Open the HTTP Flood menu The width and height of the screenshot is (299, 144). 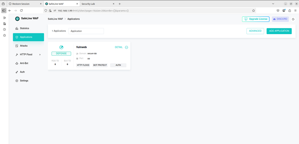click(28, 55)
